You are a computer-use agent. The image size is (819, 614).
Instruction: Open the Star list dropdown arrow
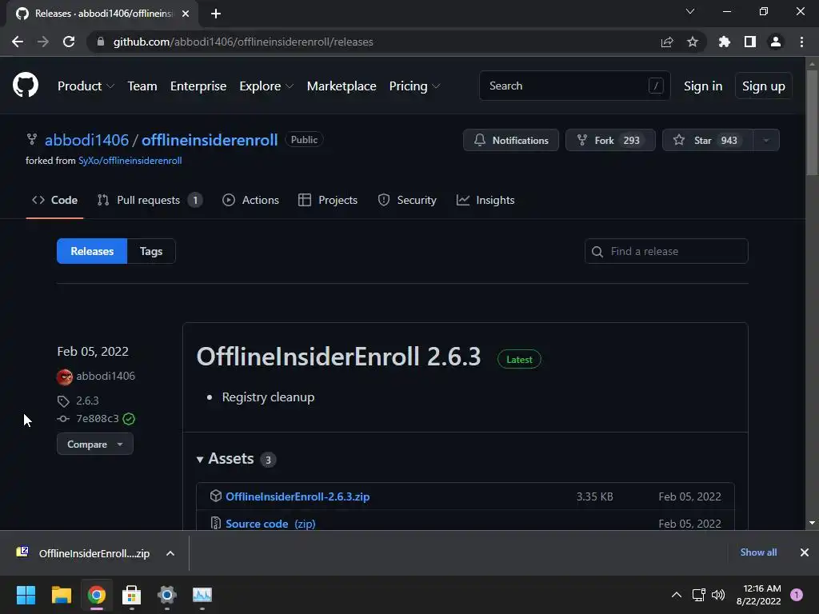tap(766, 140)
